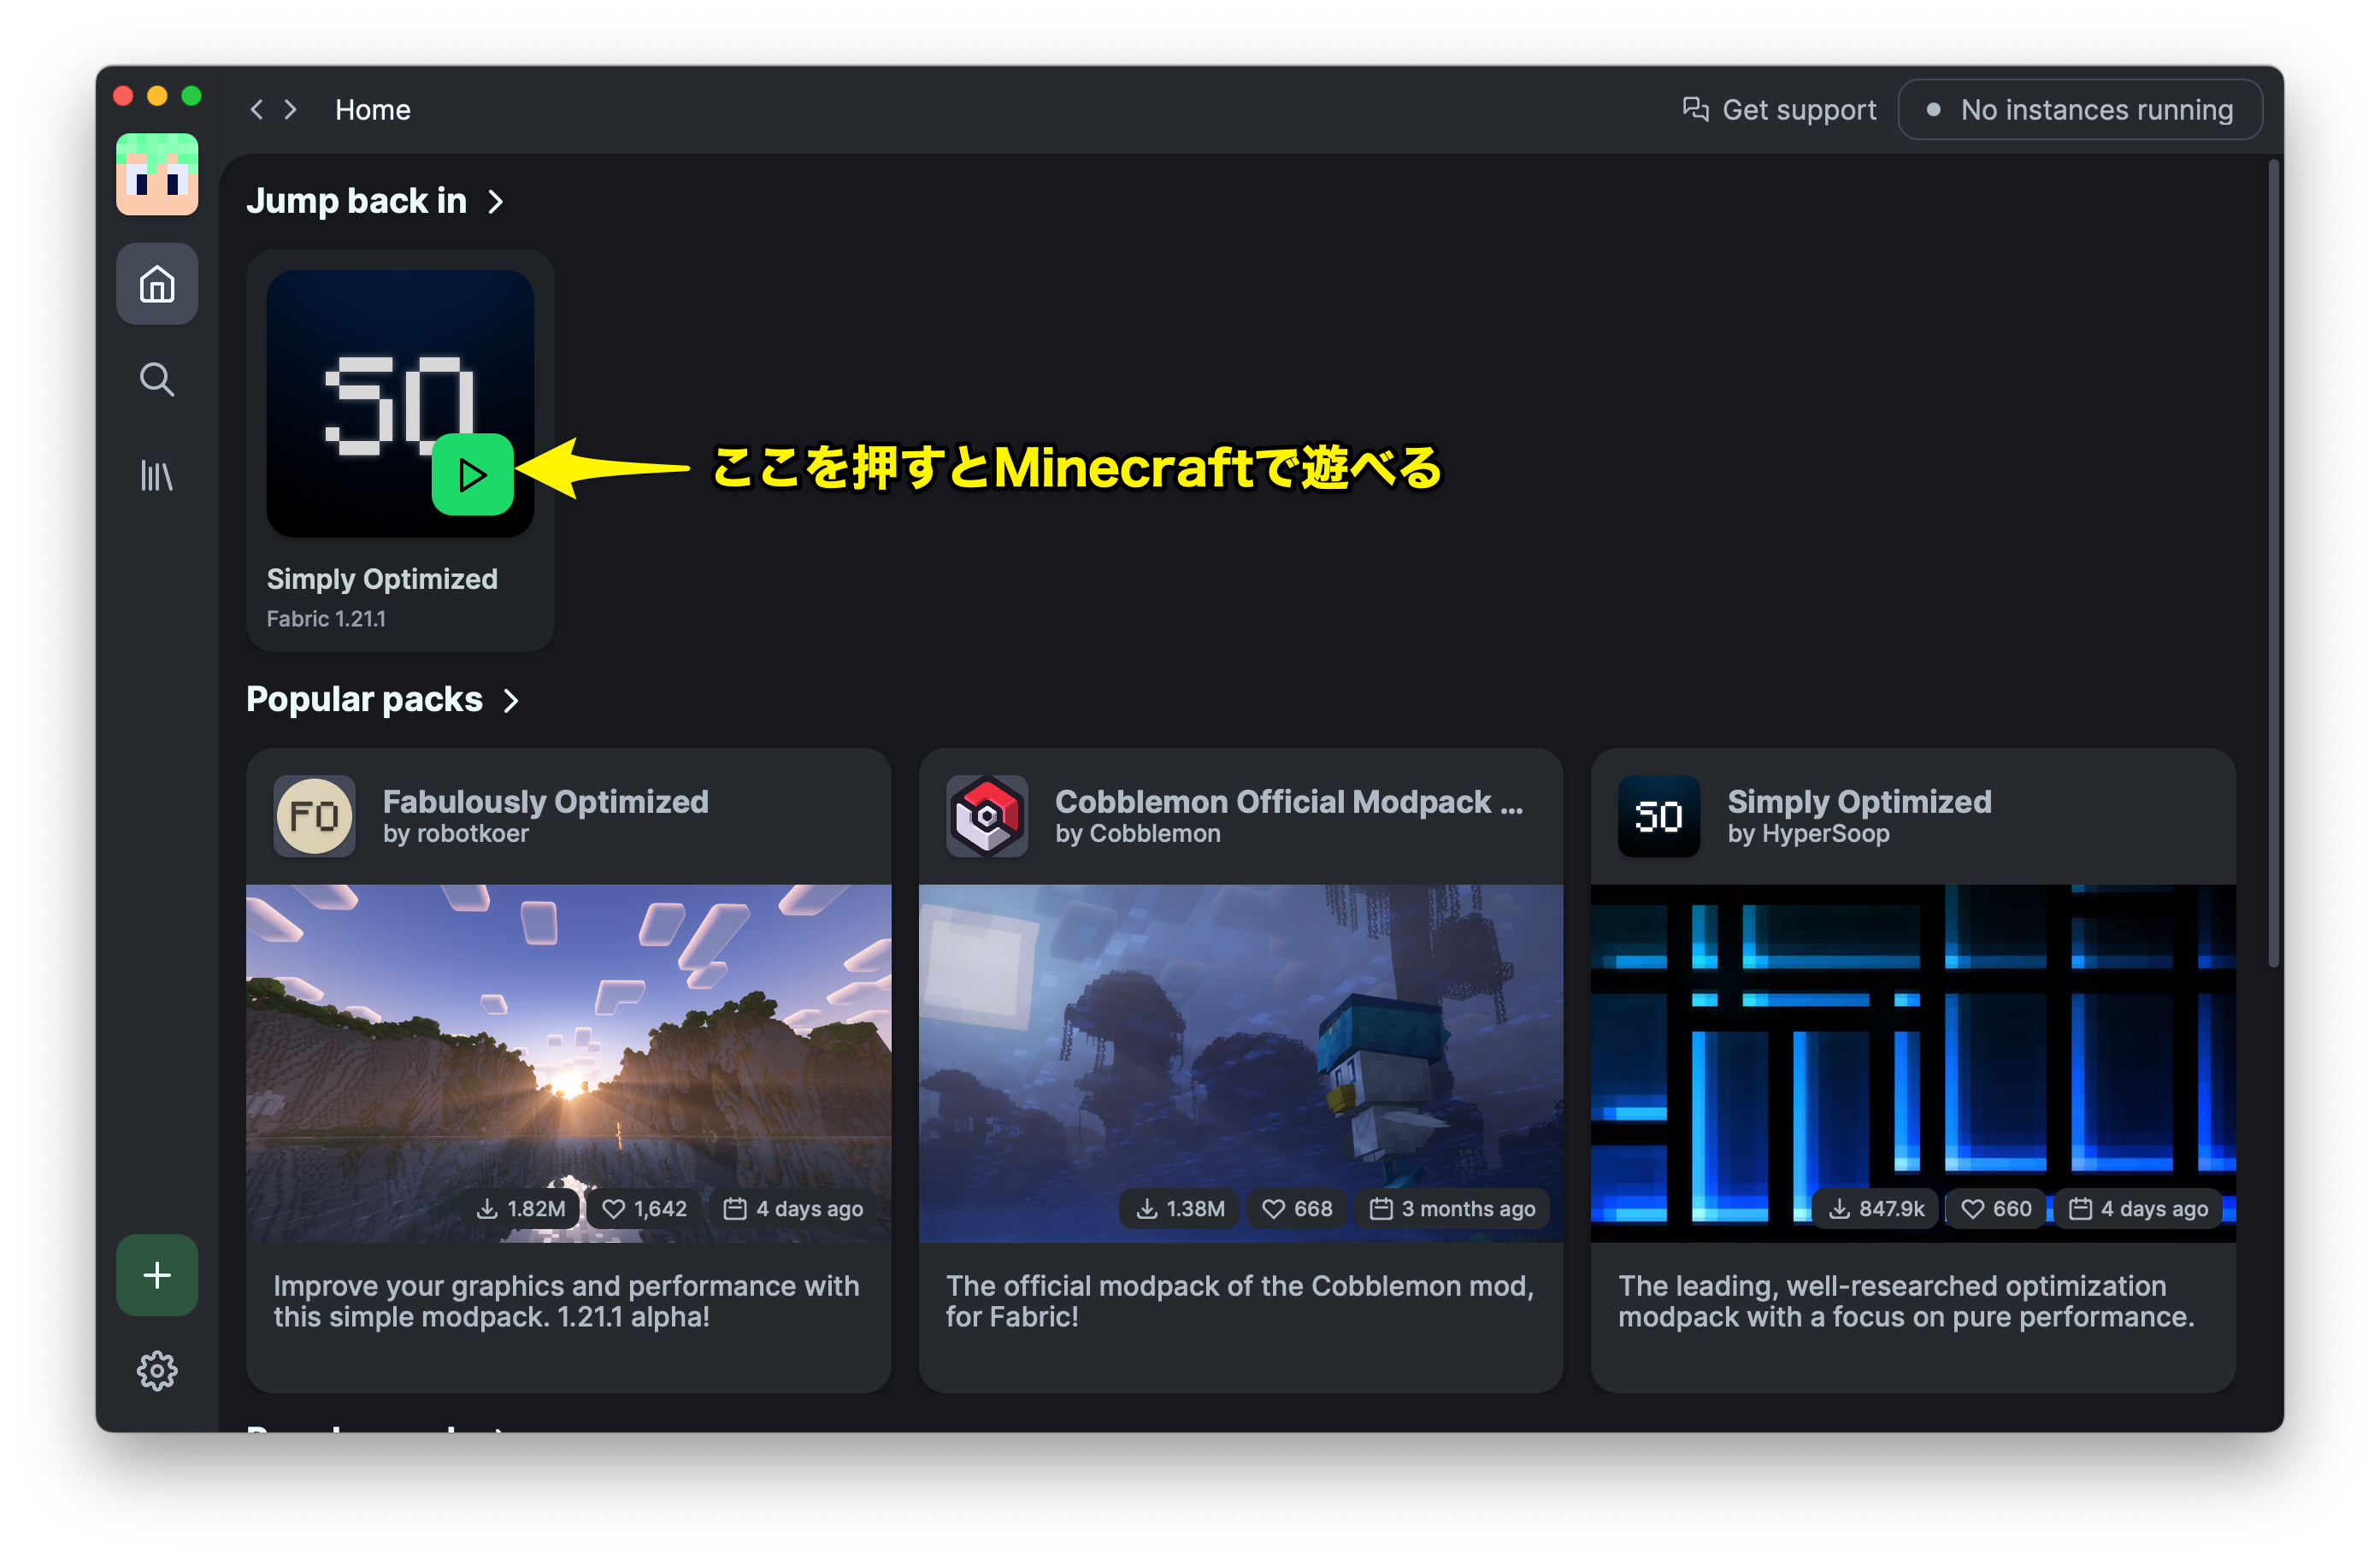Viewport: 2380px width, 1559px height.
Task: Click the 660 likes badge
Action: click(1996, 1209)
